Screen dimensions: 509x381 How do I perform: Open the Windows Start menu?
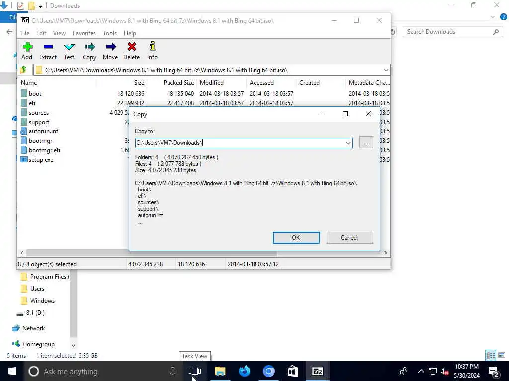[x=12, y=371]
